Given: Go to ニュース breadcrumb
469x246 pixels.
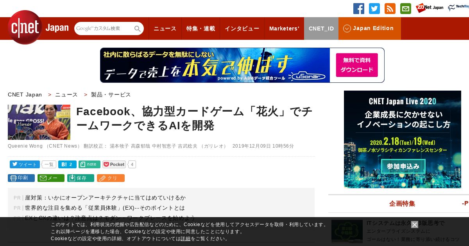Looking at the screenshot, I should pyautogui.click(x=66, y=94).
